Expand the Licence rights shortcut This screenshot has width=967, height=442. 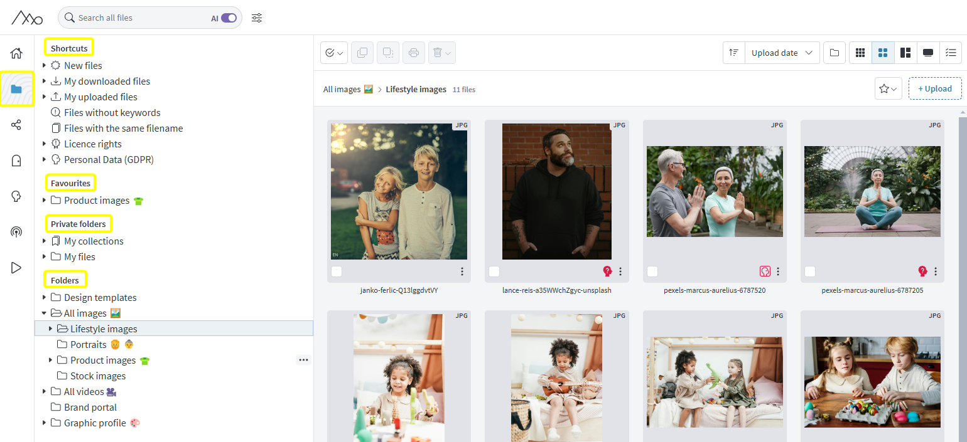point(44,144)
